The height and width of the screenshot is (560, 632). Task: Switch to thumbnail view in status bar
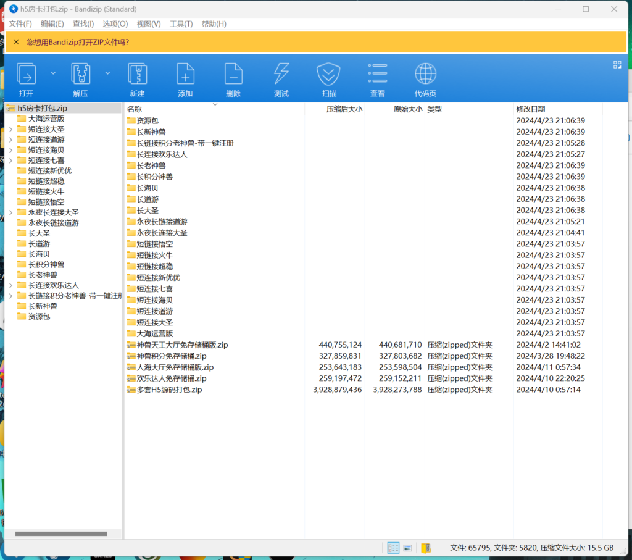click(x=408, y=548)
